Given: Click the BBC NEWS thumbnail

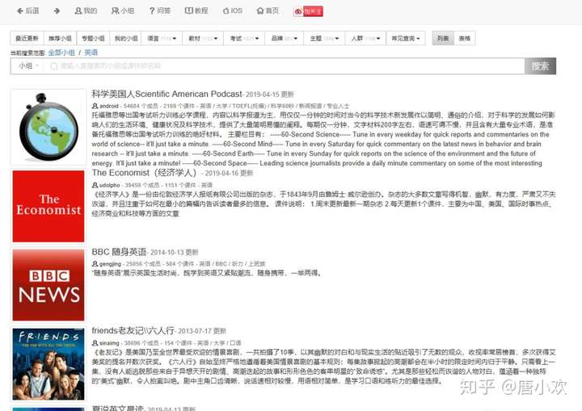Looking at the screenshot, I should [48, 284].
